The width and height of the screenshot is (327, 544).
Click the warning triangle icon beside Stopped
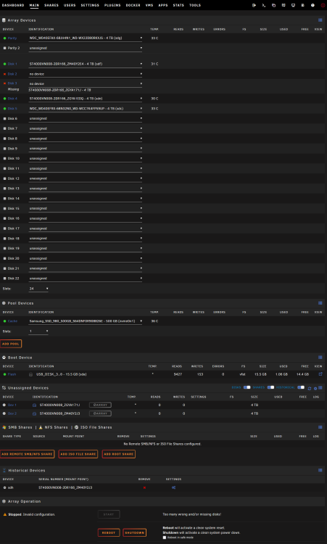coord(5,514)
